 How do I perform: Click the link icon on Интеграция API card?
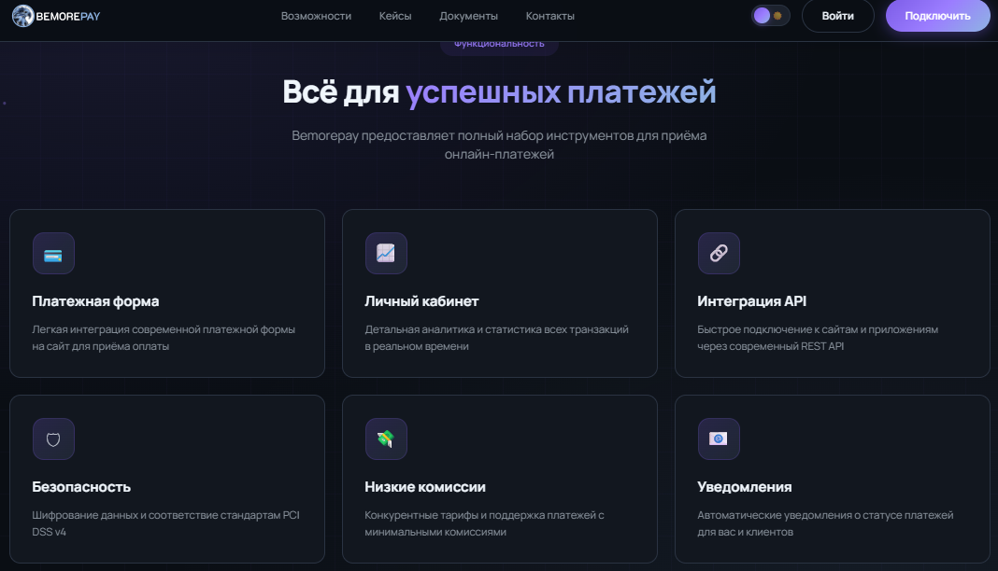[x=719, y=253]
